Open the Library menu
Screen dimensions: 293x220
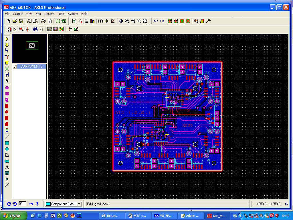pyautogui.click(x=49, y=14)
